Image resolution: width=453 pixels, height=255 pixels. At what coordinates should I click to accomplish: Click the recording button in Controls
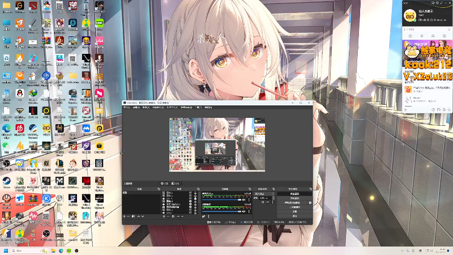pos(294,198)
